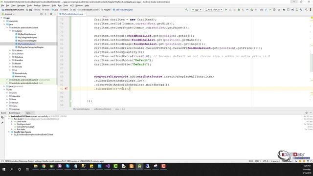The width and height of the screenshot is (313, 176).
Task: Open the Navigate menu
Action: 21,5
